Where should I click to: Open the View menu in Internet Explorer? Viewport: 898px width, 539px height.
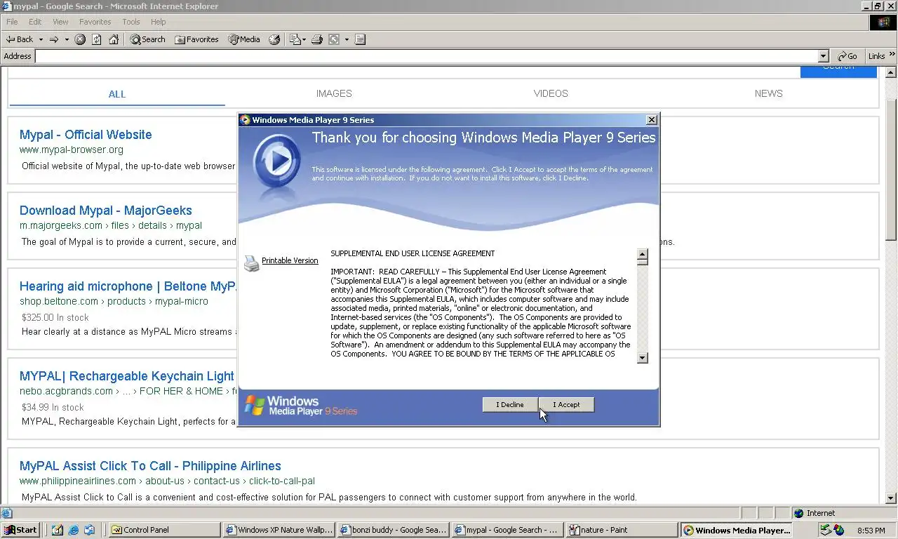[x=60, y=22]
